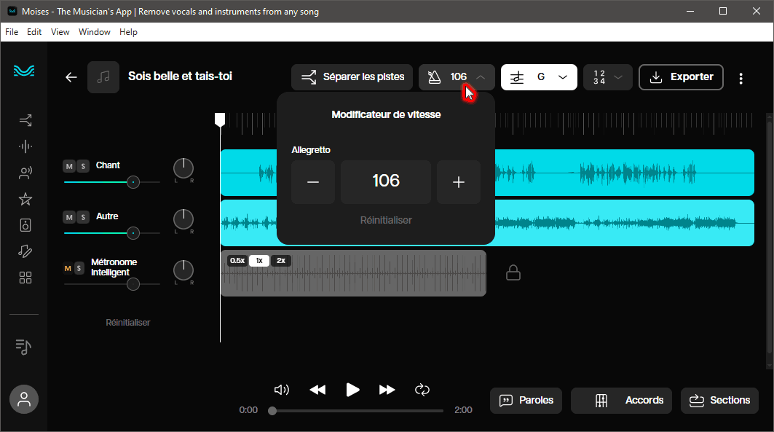
Task: Click Réinitialiser under the track list
Action: [x=128, y=323]
